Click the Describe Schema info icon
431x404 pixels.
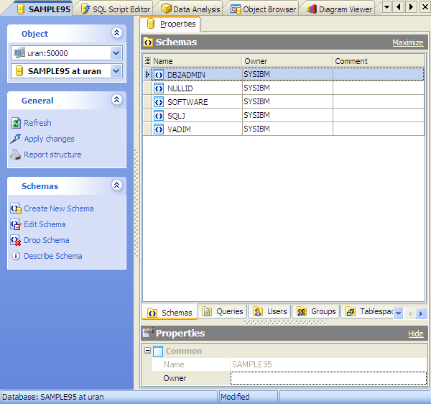point(16,256)
